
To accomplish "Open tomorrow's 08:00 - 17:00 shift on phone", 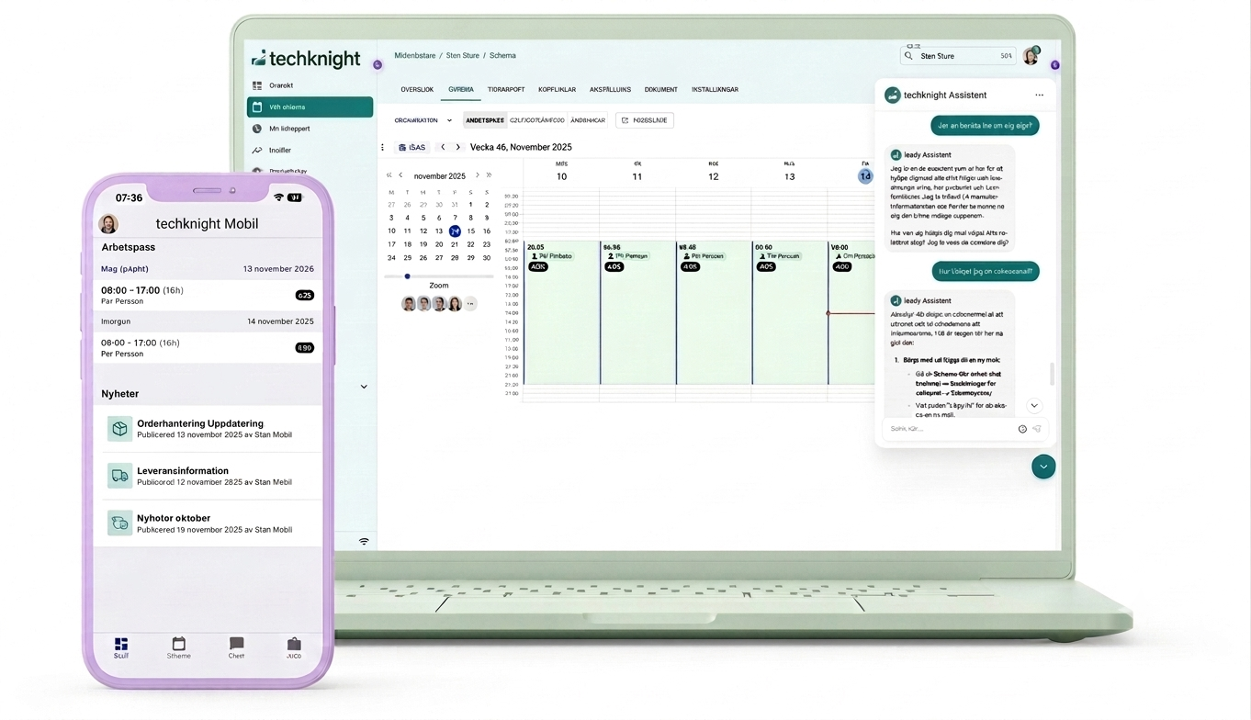I will click(x=208, y=347).
